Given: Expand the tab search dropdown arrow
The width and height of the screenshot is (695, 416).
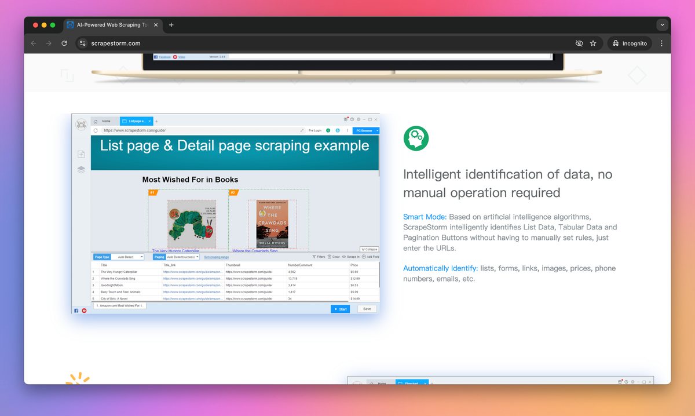Looking at the screenshot, I should (662, 25).
